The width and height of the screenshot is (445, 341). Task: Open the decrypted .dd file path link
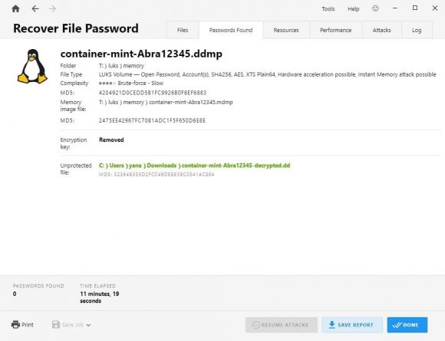194,166
